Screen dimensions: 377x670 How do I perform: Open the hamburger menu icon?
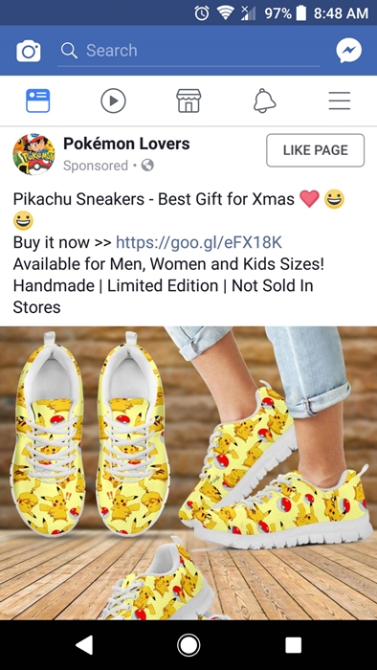coord(340,101)
